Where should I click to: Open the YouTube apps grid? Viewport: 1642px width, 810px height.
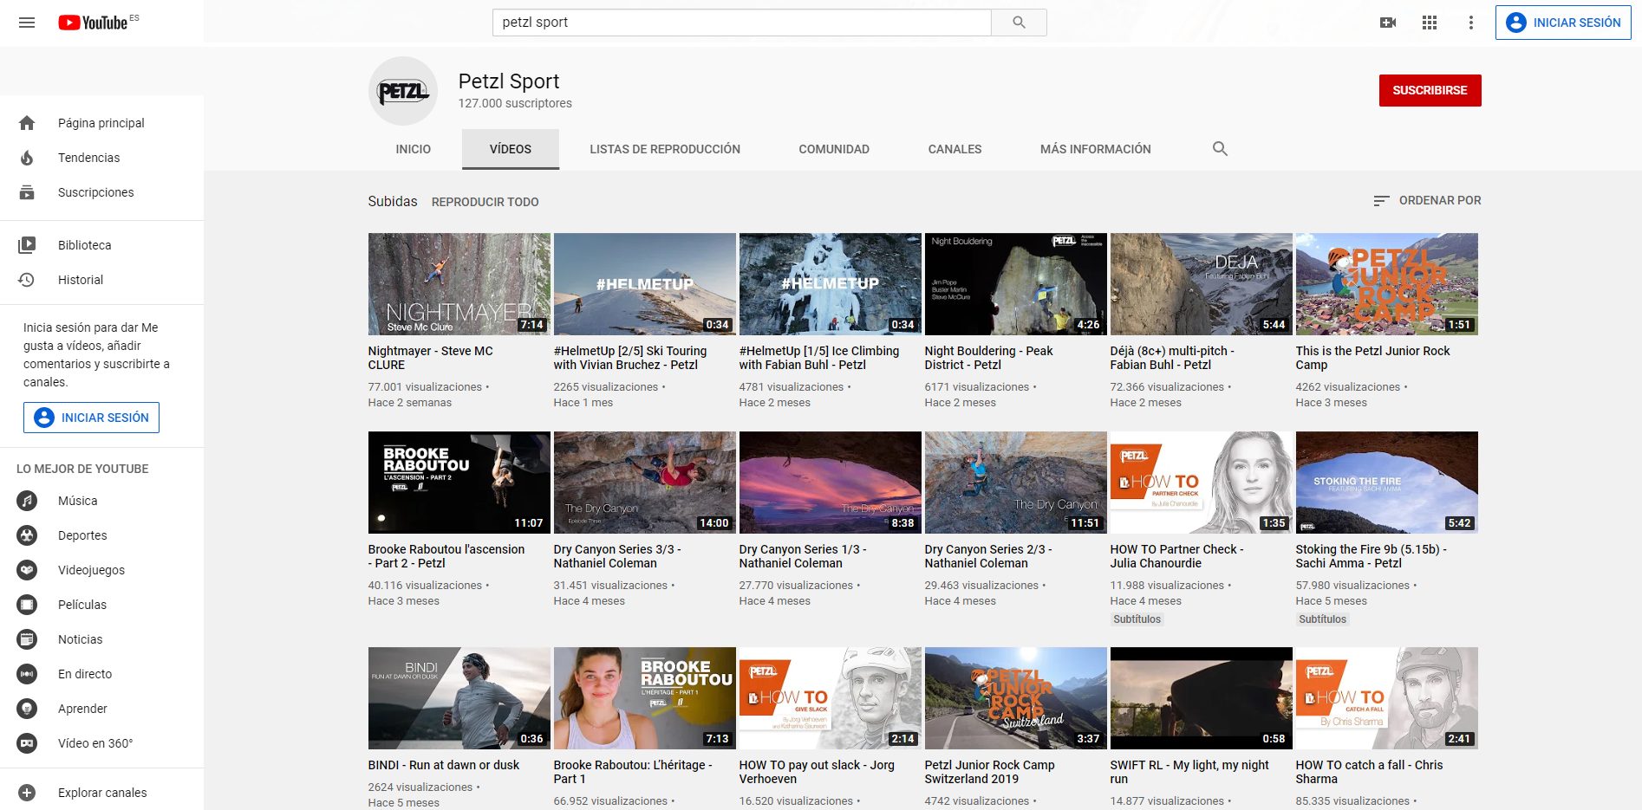[1430, 23]
